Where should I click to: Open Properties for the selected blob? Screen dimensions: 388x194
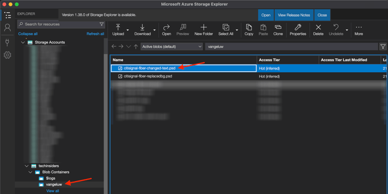coord(298,30)
